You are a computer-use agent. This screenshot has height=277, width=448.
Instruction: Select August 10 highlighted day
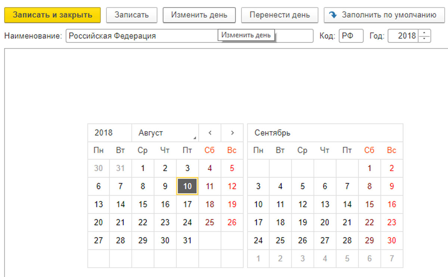tap(187, 186)
